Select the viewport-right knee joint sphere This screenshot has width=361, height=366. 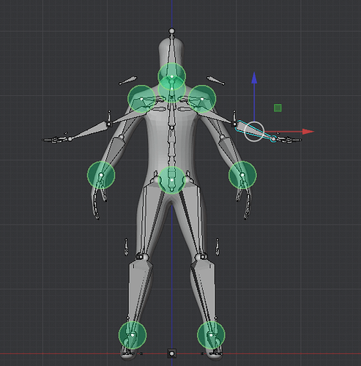[198, 257]
